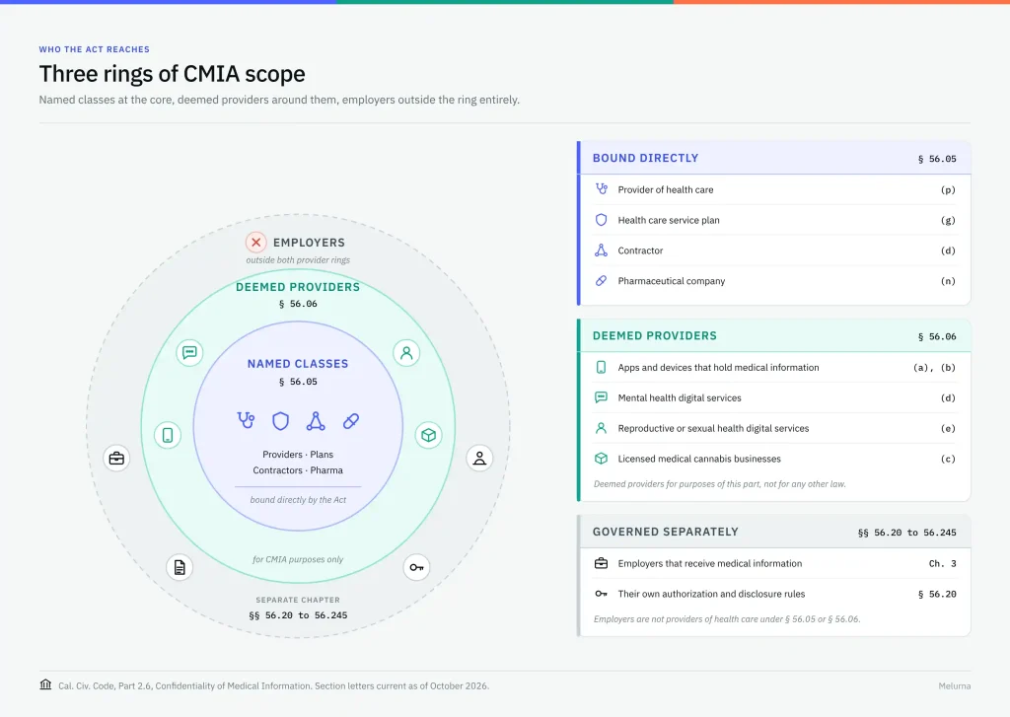Click the 'DEEMED PROVIDERS' card heading in the right panel

tap(655, 335)
